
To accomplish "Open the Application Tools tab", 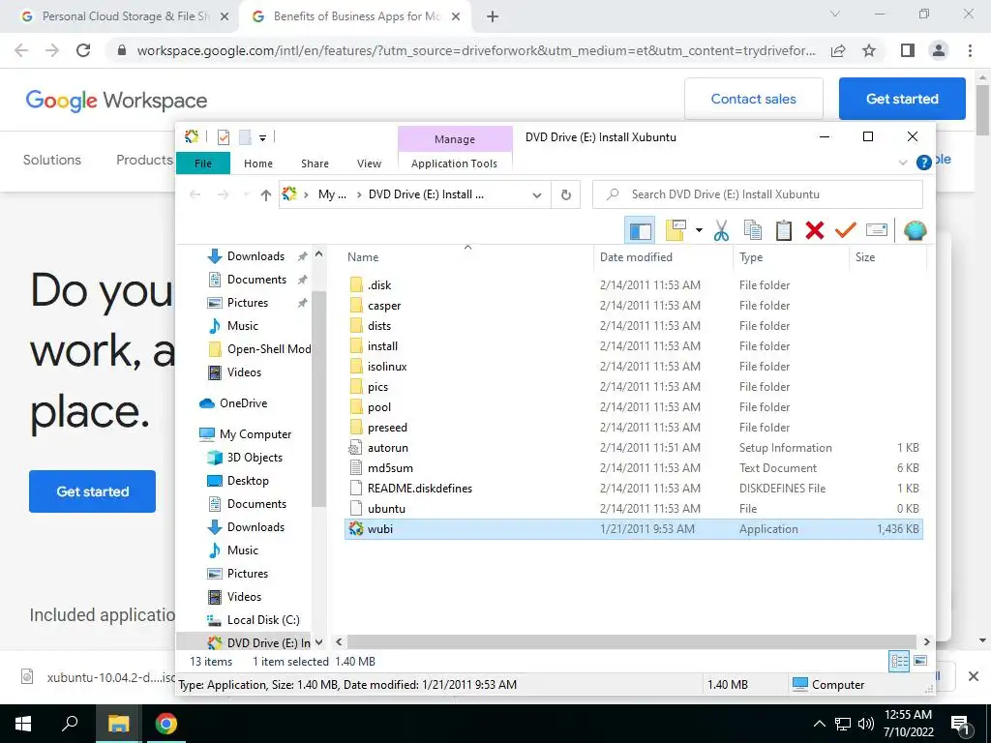I will click(x=454, y=163).
